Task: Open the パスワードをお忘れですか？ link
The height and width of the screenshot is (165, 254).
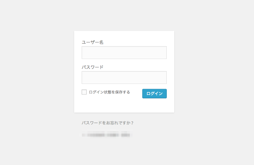Action: 108,123
